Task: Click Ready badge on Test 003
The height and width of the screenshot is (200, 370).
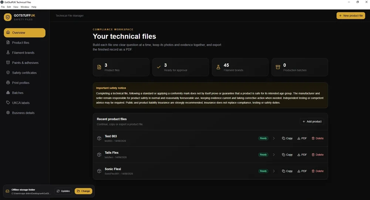Action: point(263,138)
